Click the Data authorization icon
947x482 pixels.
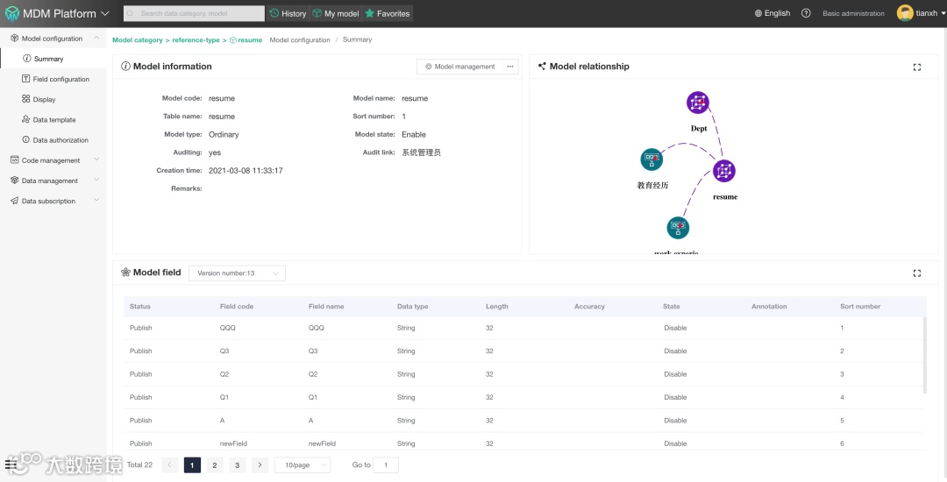[x=26, y=139]
